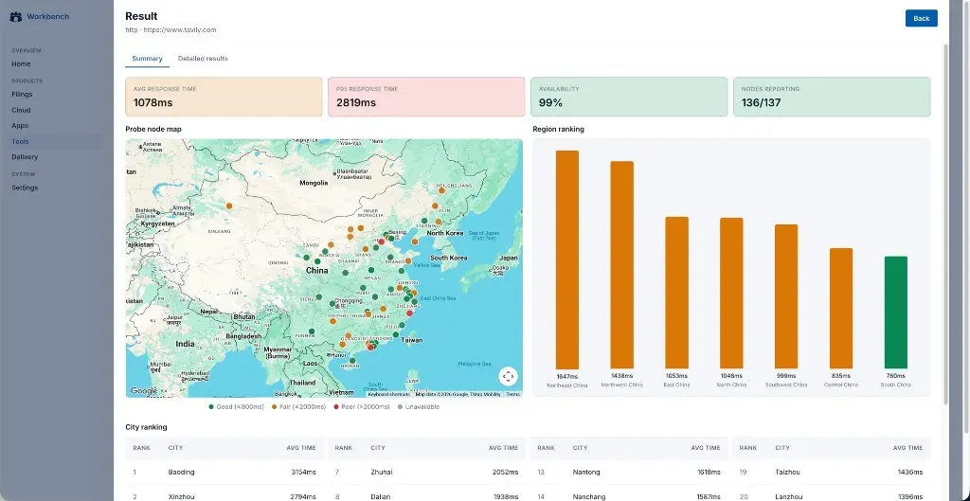Screen dimensions: 970x501
Task: Click the City ranking heading
Action: tap(146, 427)
